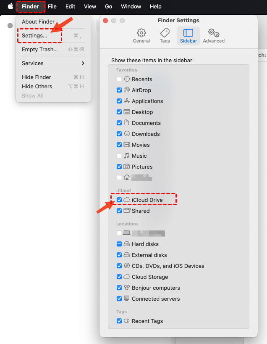Screen dimensions: 267x344
Task: Click the iCloud Drive cloud icon
Action: (x=127, y=200)
